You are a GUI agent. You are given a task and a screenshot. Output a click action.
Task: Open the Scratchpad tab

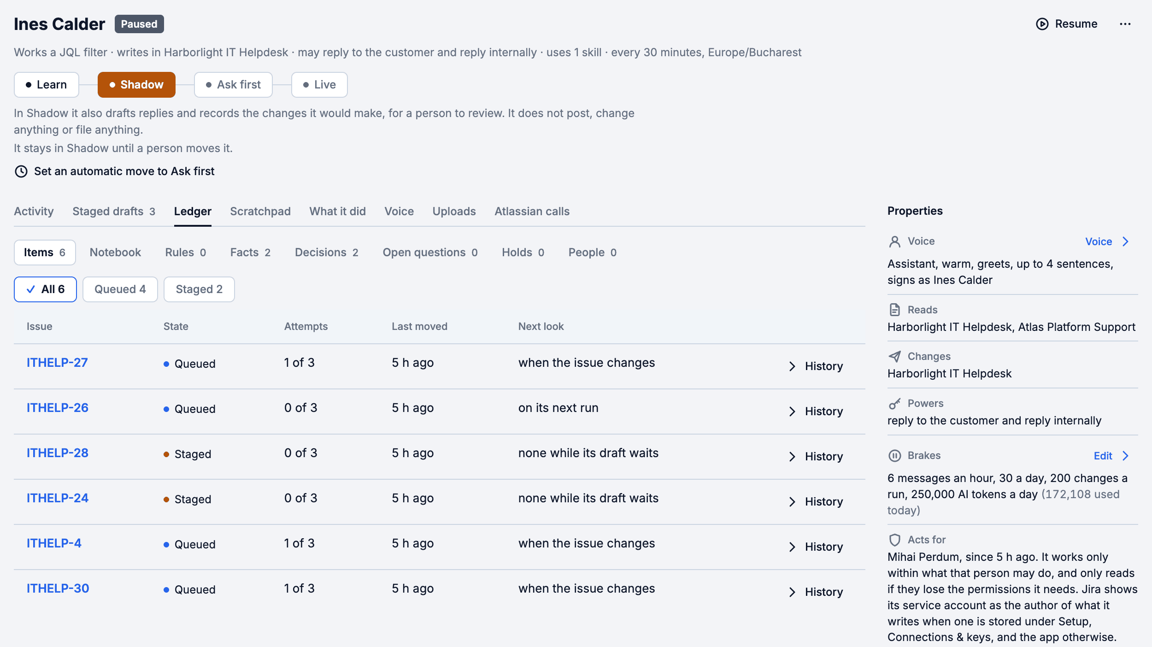point(260,212)
